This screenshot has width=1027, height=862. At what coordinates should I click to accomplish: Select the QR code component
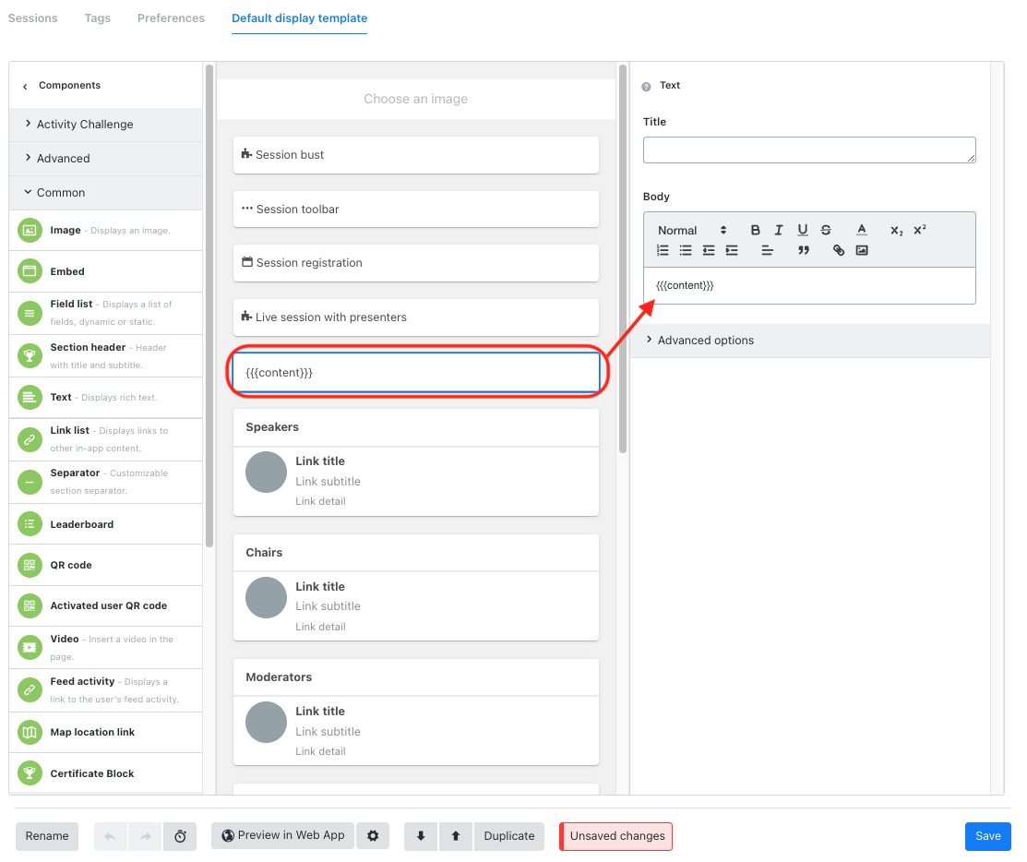tap(105, 565)
